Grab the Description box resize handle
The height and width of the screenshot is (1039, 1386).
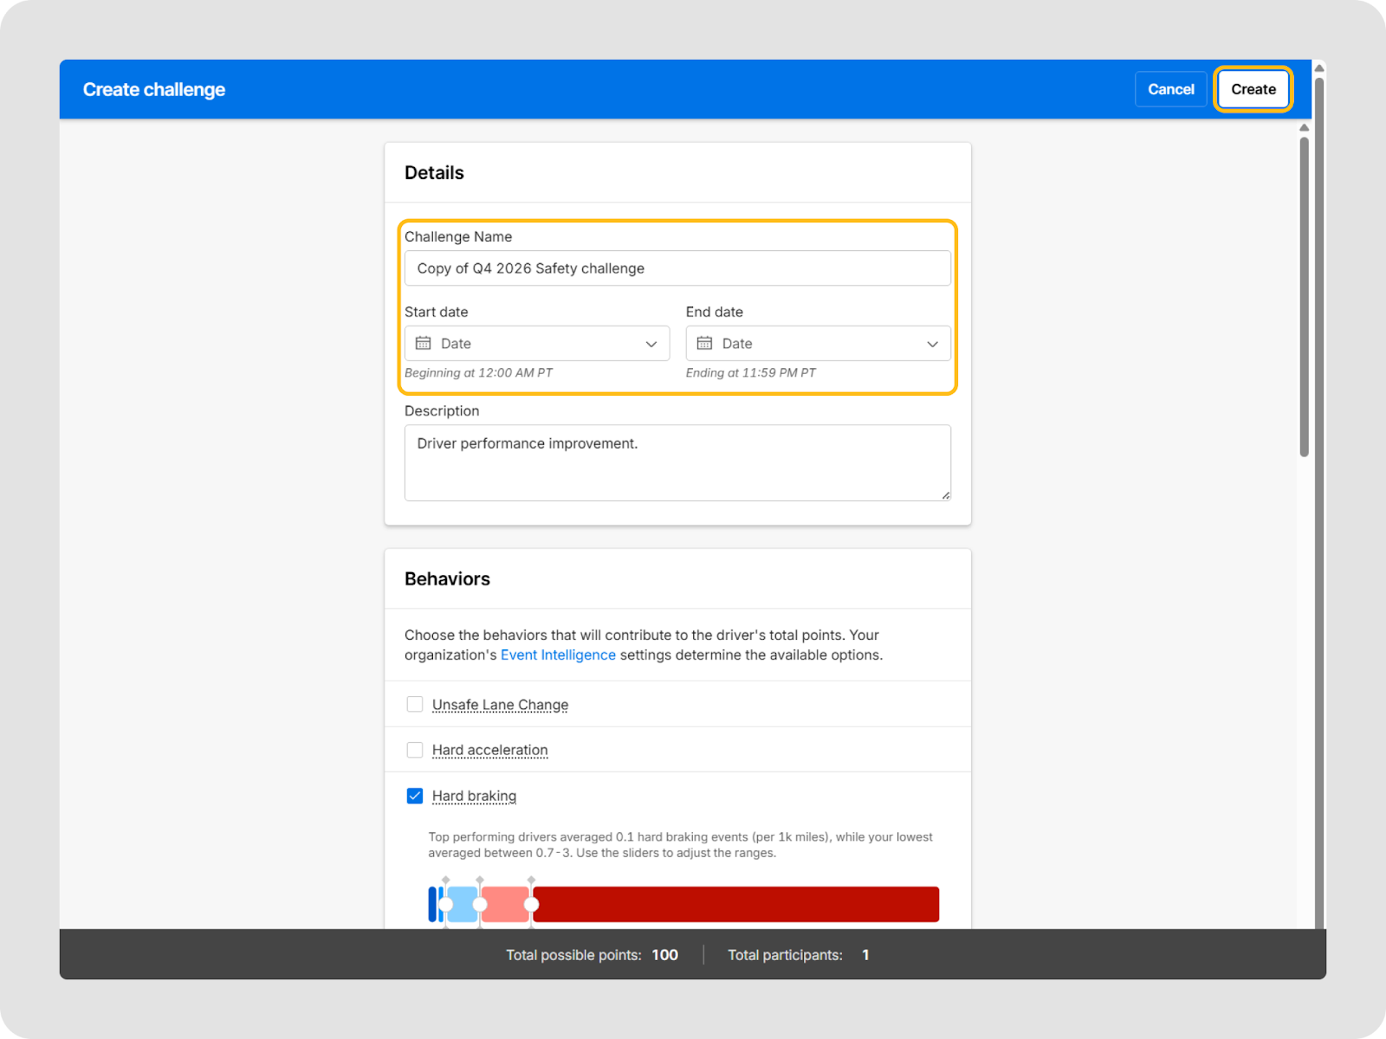click(x=945, y=495)
